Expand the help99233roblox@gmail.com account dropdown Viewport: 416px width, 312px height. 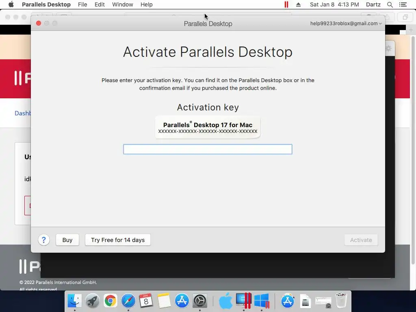(x=346, y=23)
